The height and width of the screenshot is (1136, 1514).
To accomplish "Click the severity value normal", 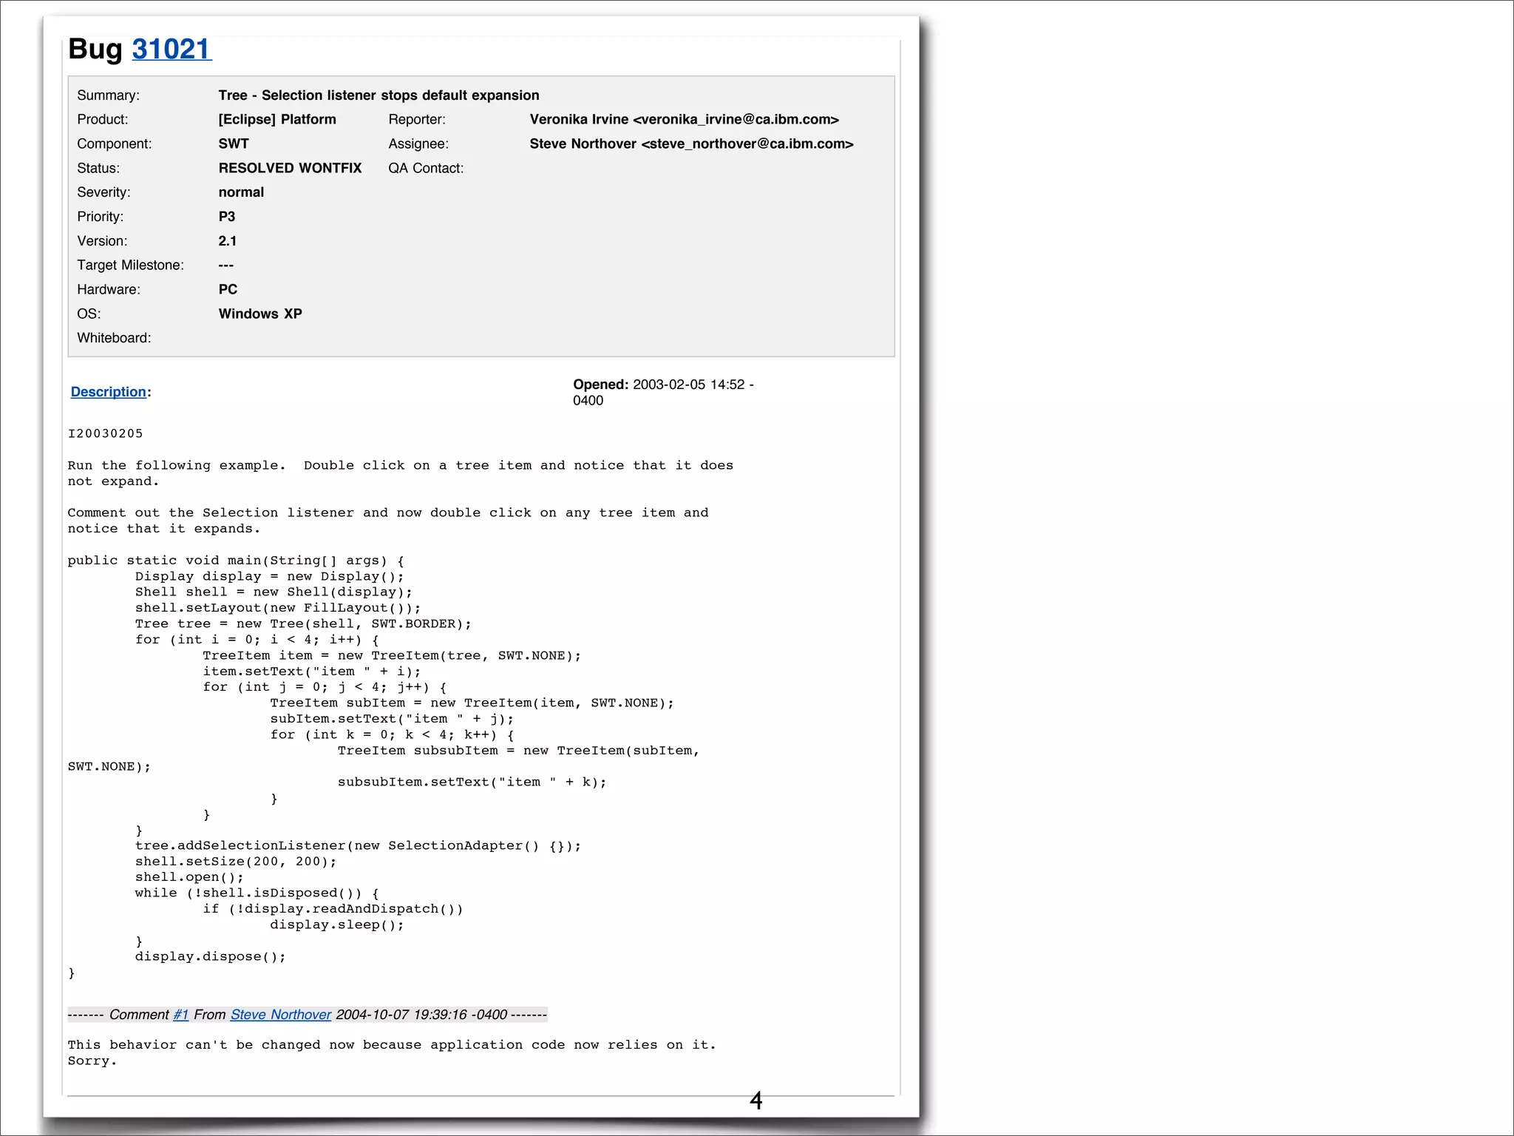I will 241,192.
